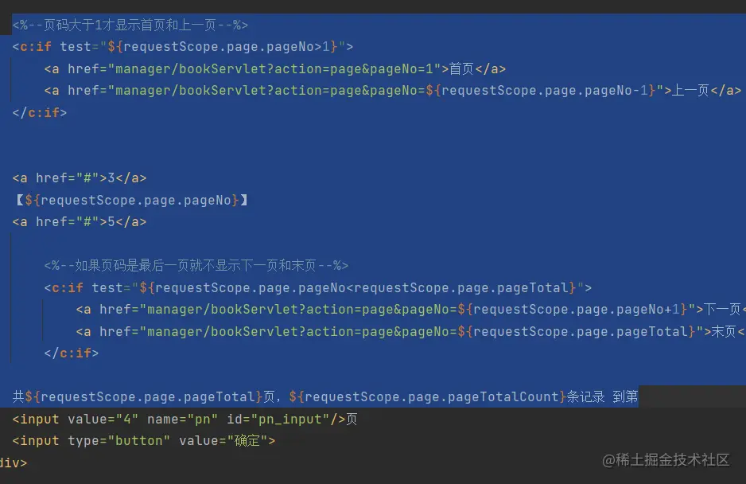Click the comment 如果页码是最后一页就不显示下一页和末页
The width and height of the screenshot is (746, 484).
click(196, 265)
